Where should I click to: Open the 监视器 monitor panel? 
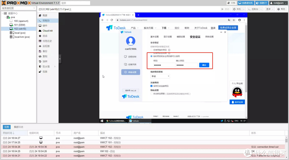[x=48, y=46]
